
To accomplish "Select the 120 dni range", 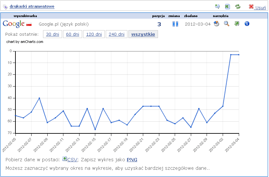I will [x=94, y=34].
